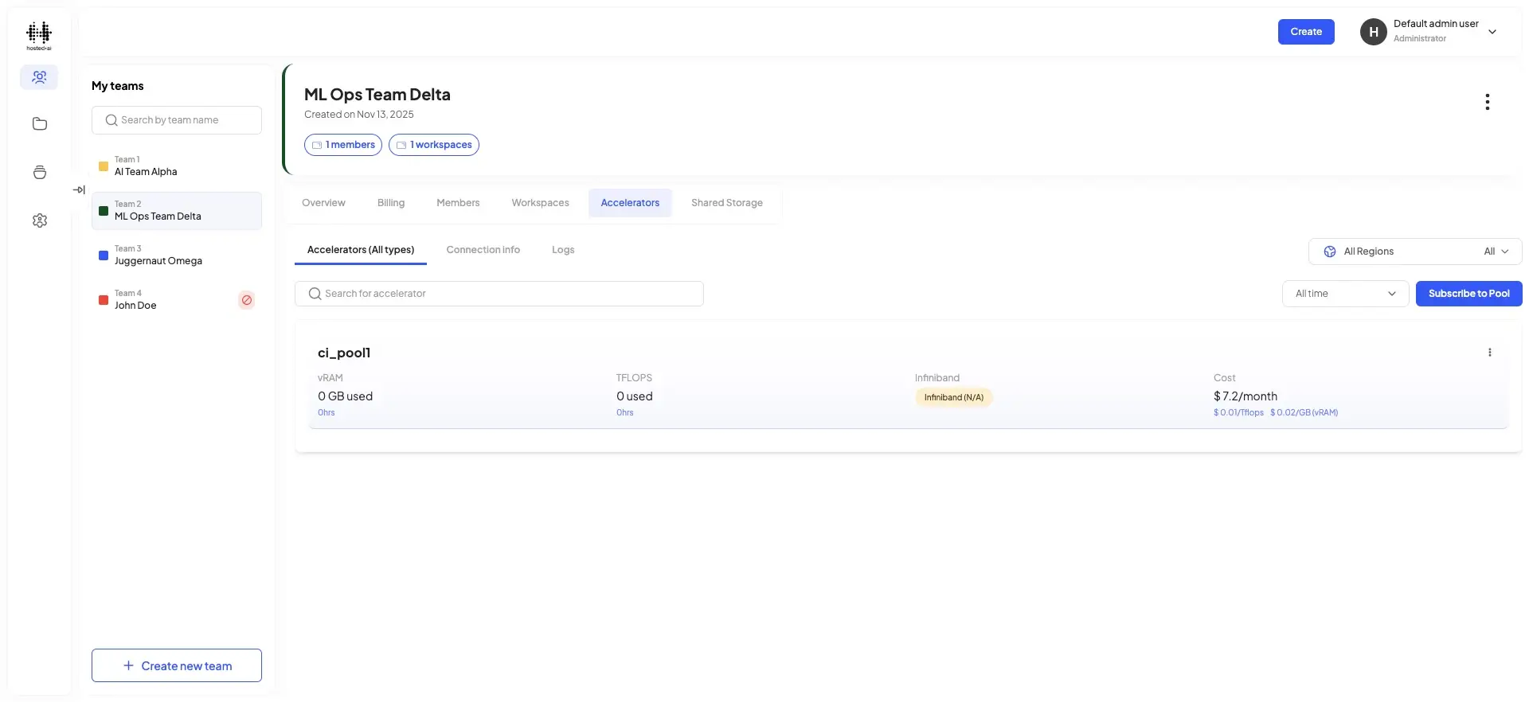Click Create new team button

click(177, 665)
